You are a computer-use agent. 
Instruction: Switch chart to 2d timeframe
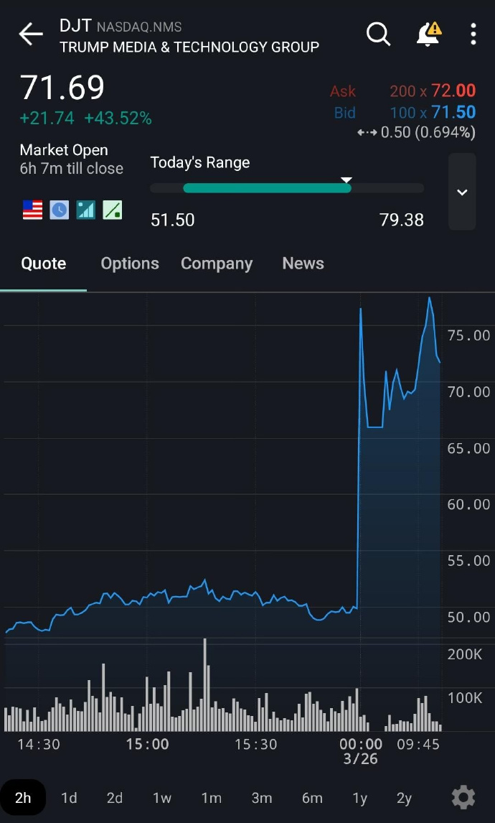pos(115,798)
